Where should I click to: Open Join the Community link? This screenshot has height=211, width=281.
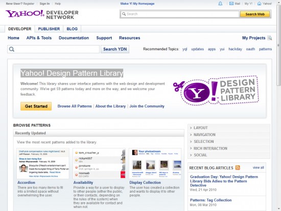[x=147, y=106]
